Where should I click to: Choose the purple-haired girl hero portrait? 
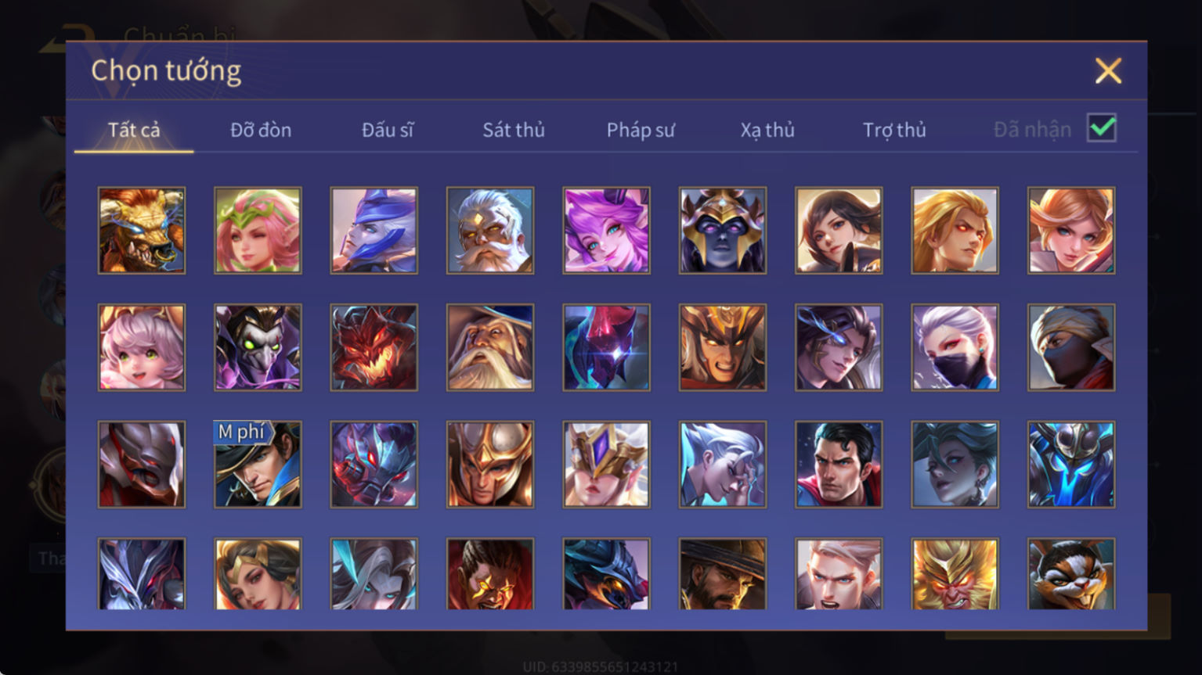click(x=606, y=230)
